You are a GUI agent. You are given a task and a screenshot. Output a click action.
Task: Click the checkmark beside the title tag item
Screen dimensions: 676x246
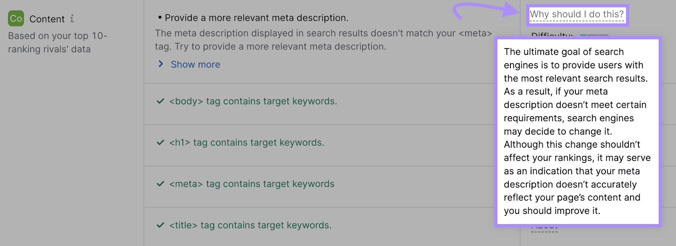pyautogui.click(x=161, y=225)
